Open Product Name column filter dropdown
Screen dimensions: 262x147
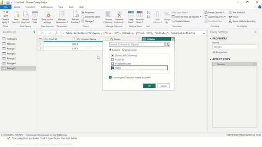pyautogui.click(x=107, y=39)
